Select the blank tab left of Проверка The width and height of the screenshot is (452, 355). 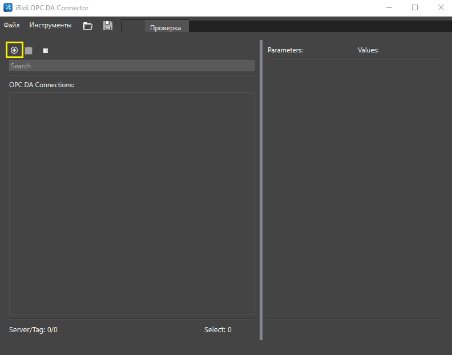(x=133, y=27)
